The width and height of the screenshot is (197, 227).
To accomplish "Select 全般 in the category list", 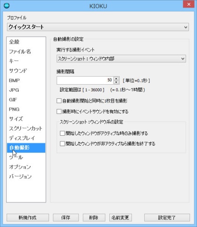I will 26,42.
